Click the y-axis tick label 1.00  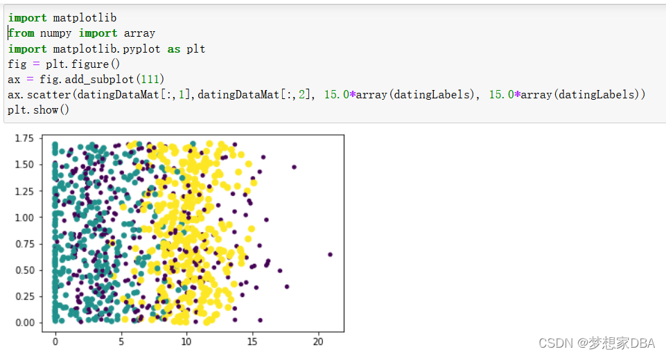click(24, 217)
